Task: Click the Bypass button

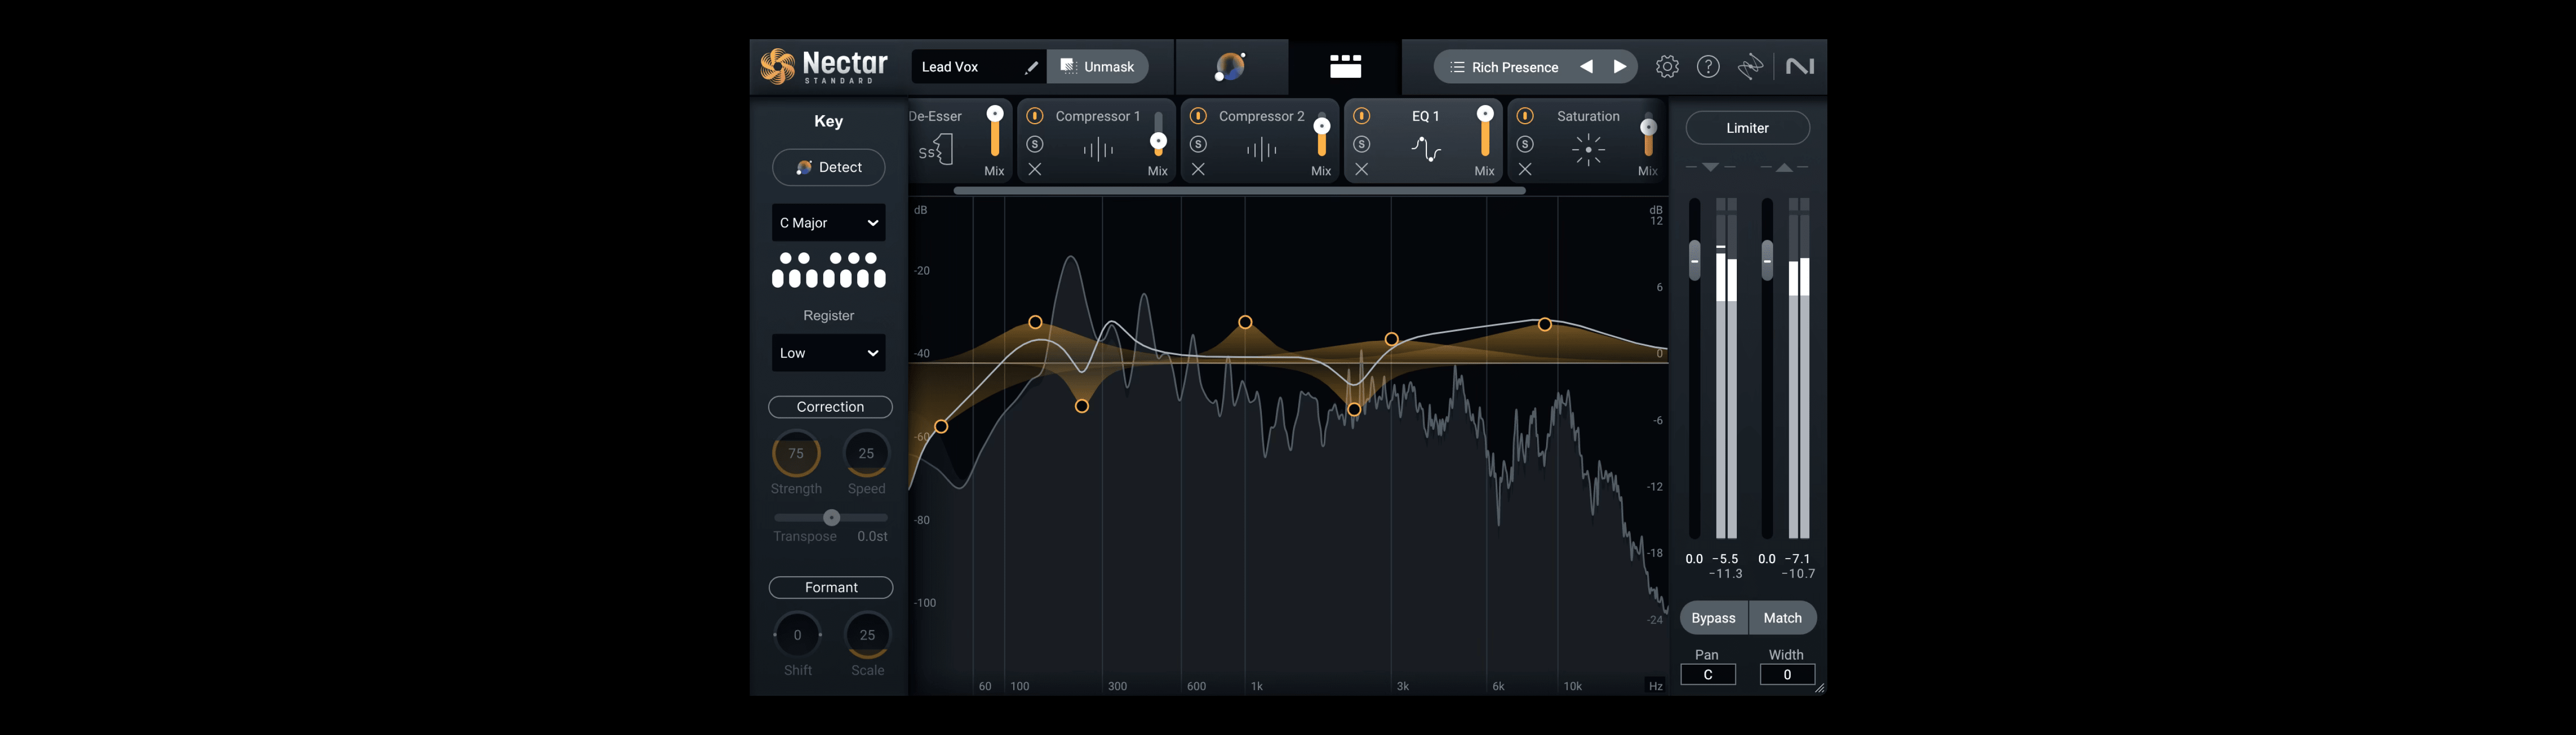Action: (x=1713, y=618)
